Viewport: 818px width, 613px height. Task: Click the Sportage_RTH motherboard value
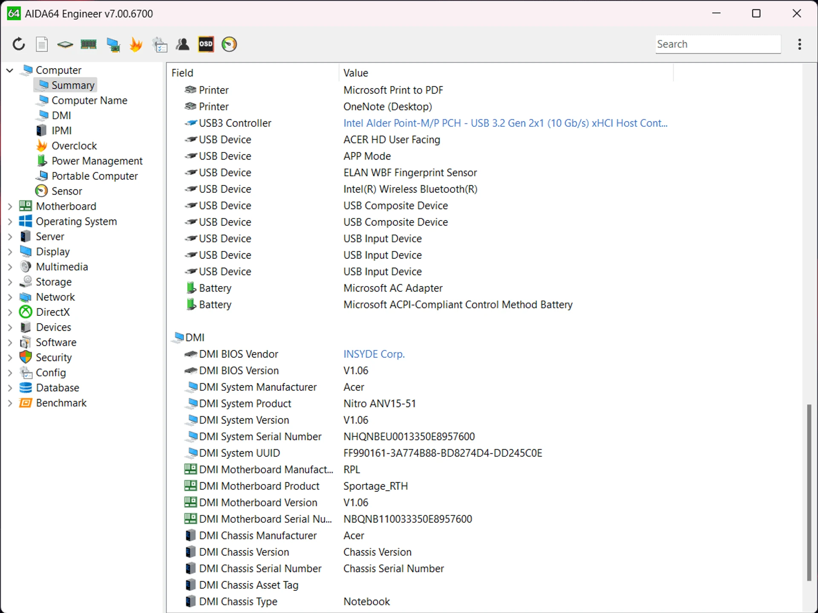[375, 486]
